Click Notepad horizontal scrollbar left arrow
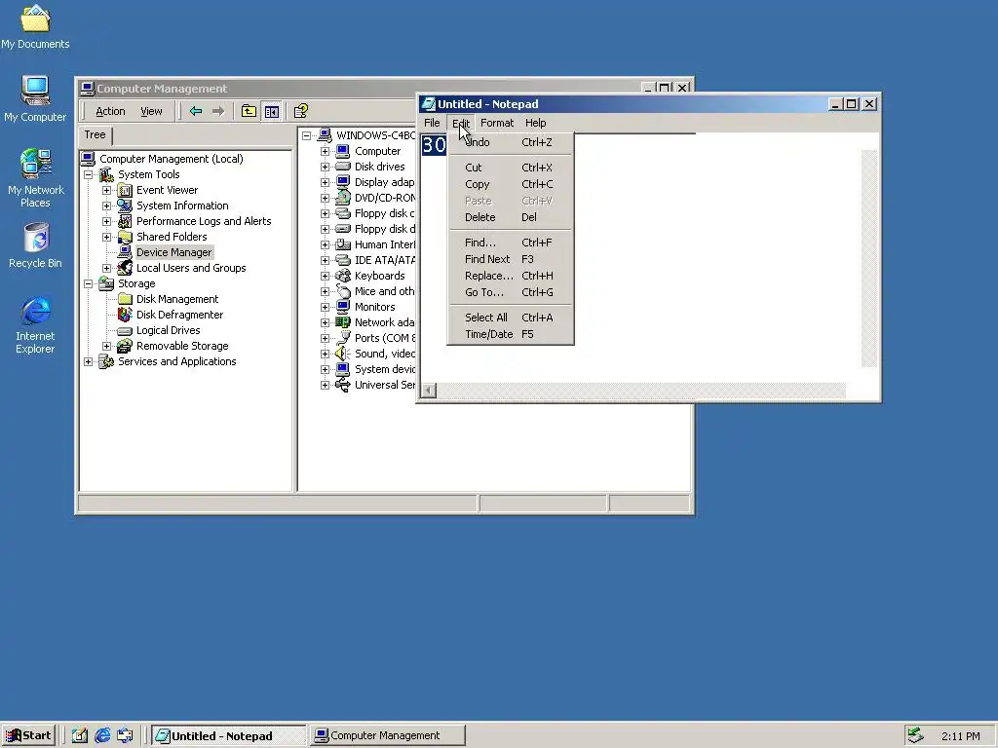 (429, 390)
